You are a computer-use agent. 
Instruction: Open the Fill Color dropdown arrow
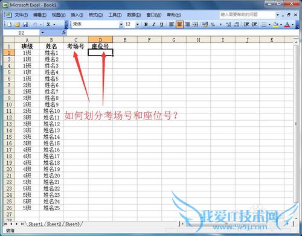coord(281,25)
